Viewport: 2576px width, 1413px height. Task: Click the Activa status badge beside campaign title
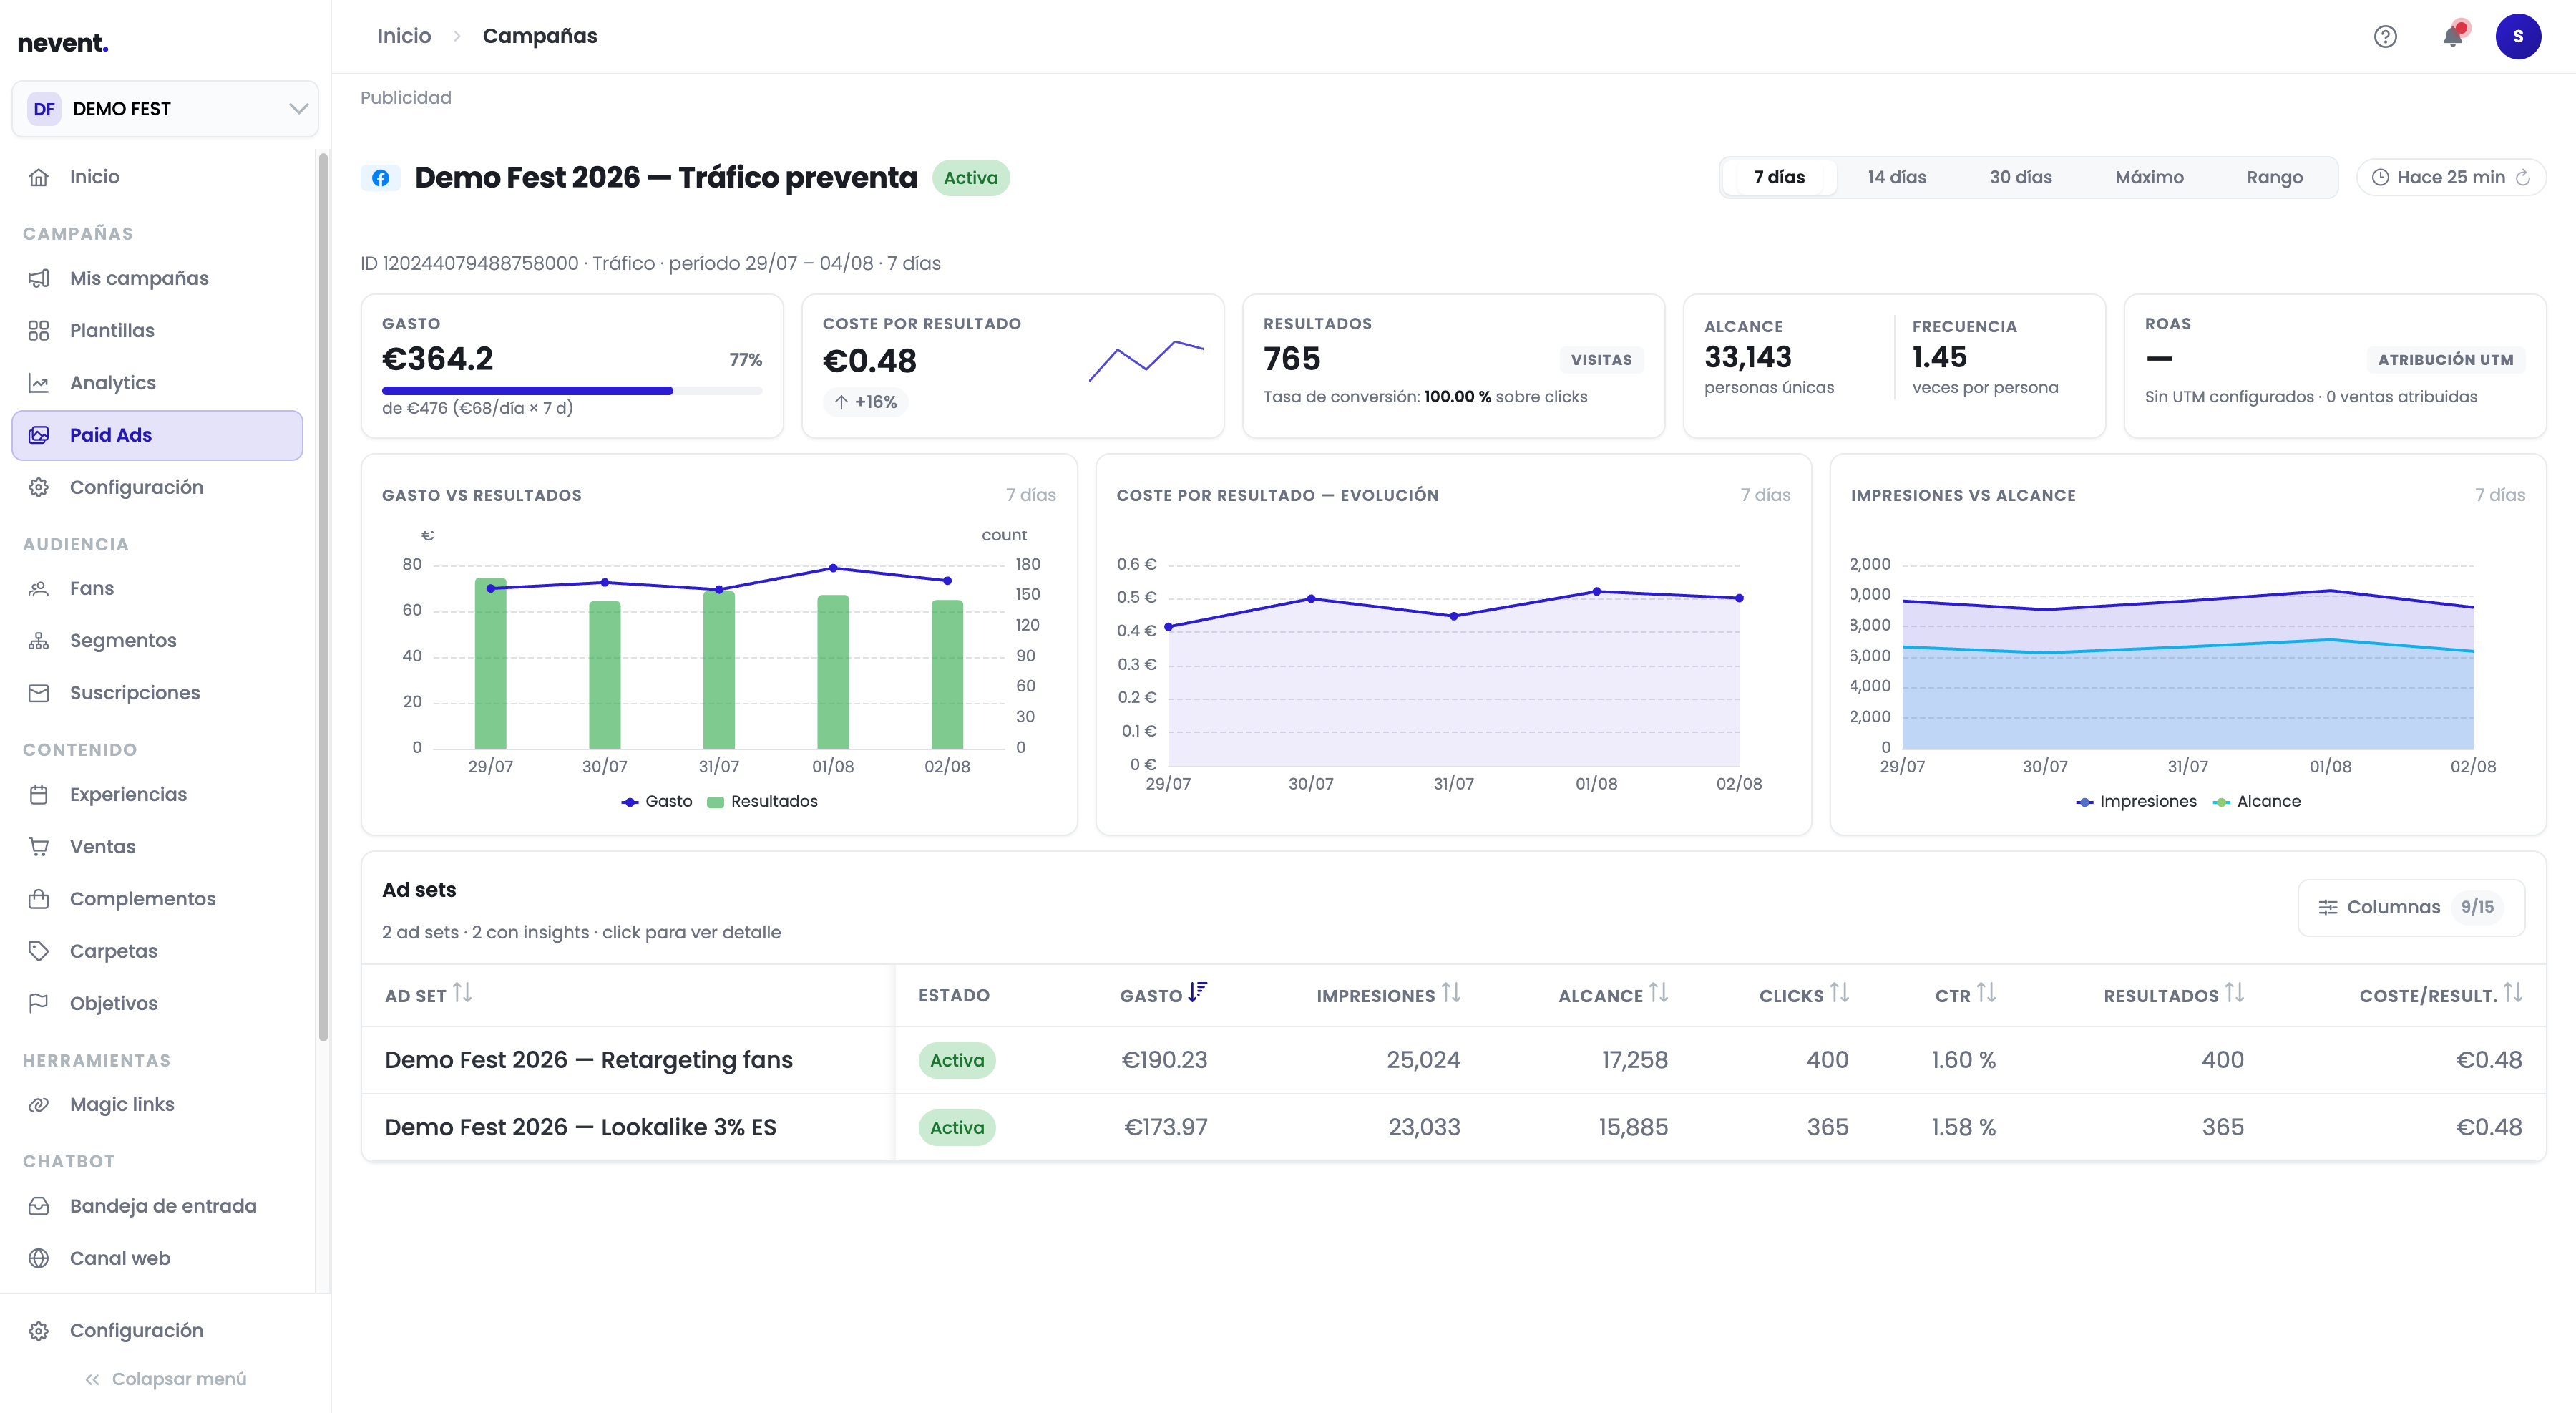(x=971, y=178)
